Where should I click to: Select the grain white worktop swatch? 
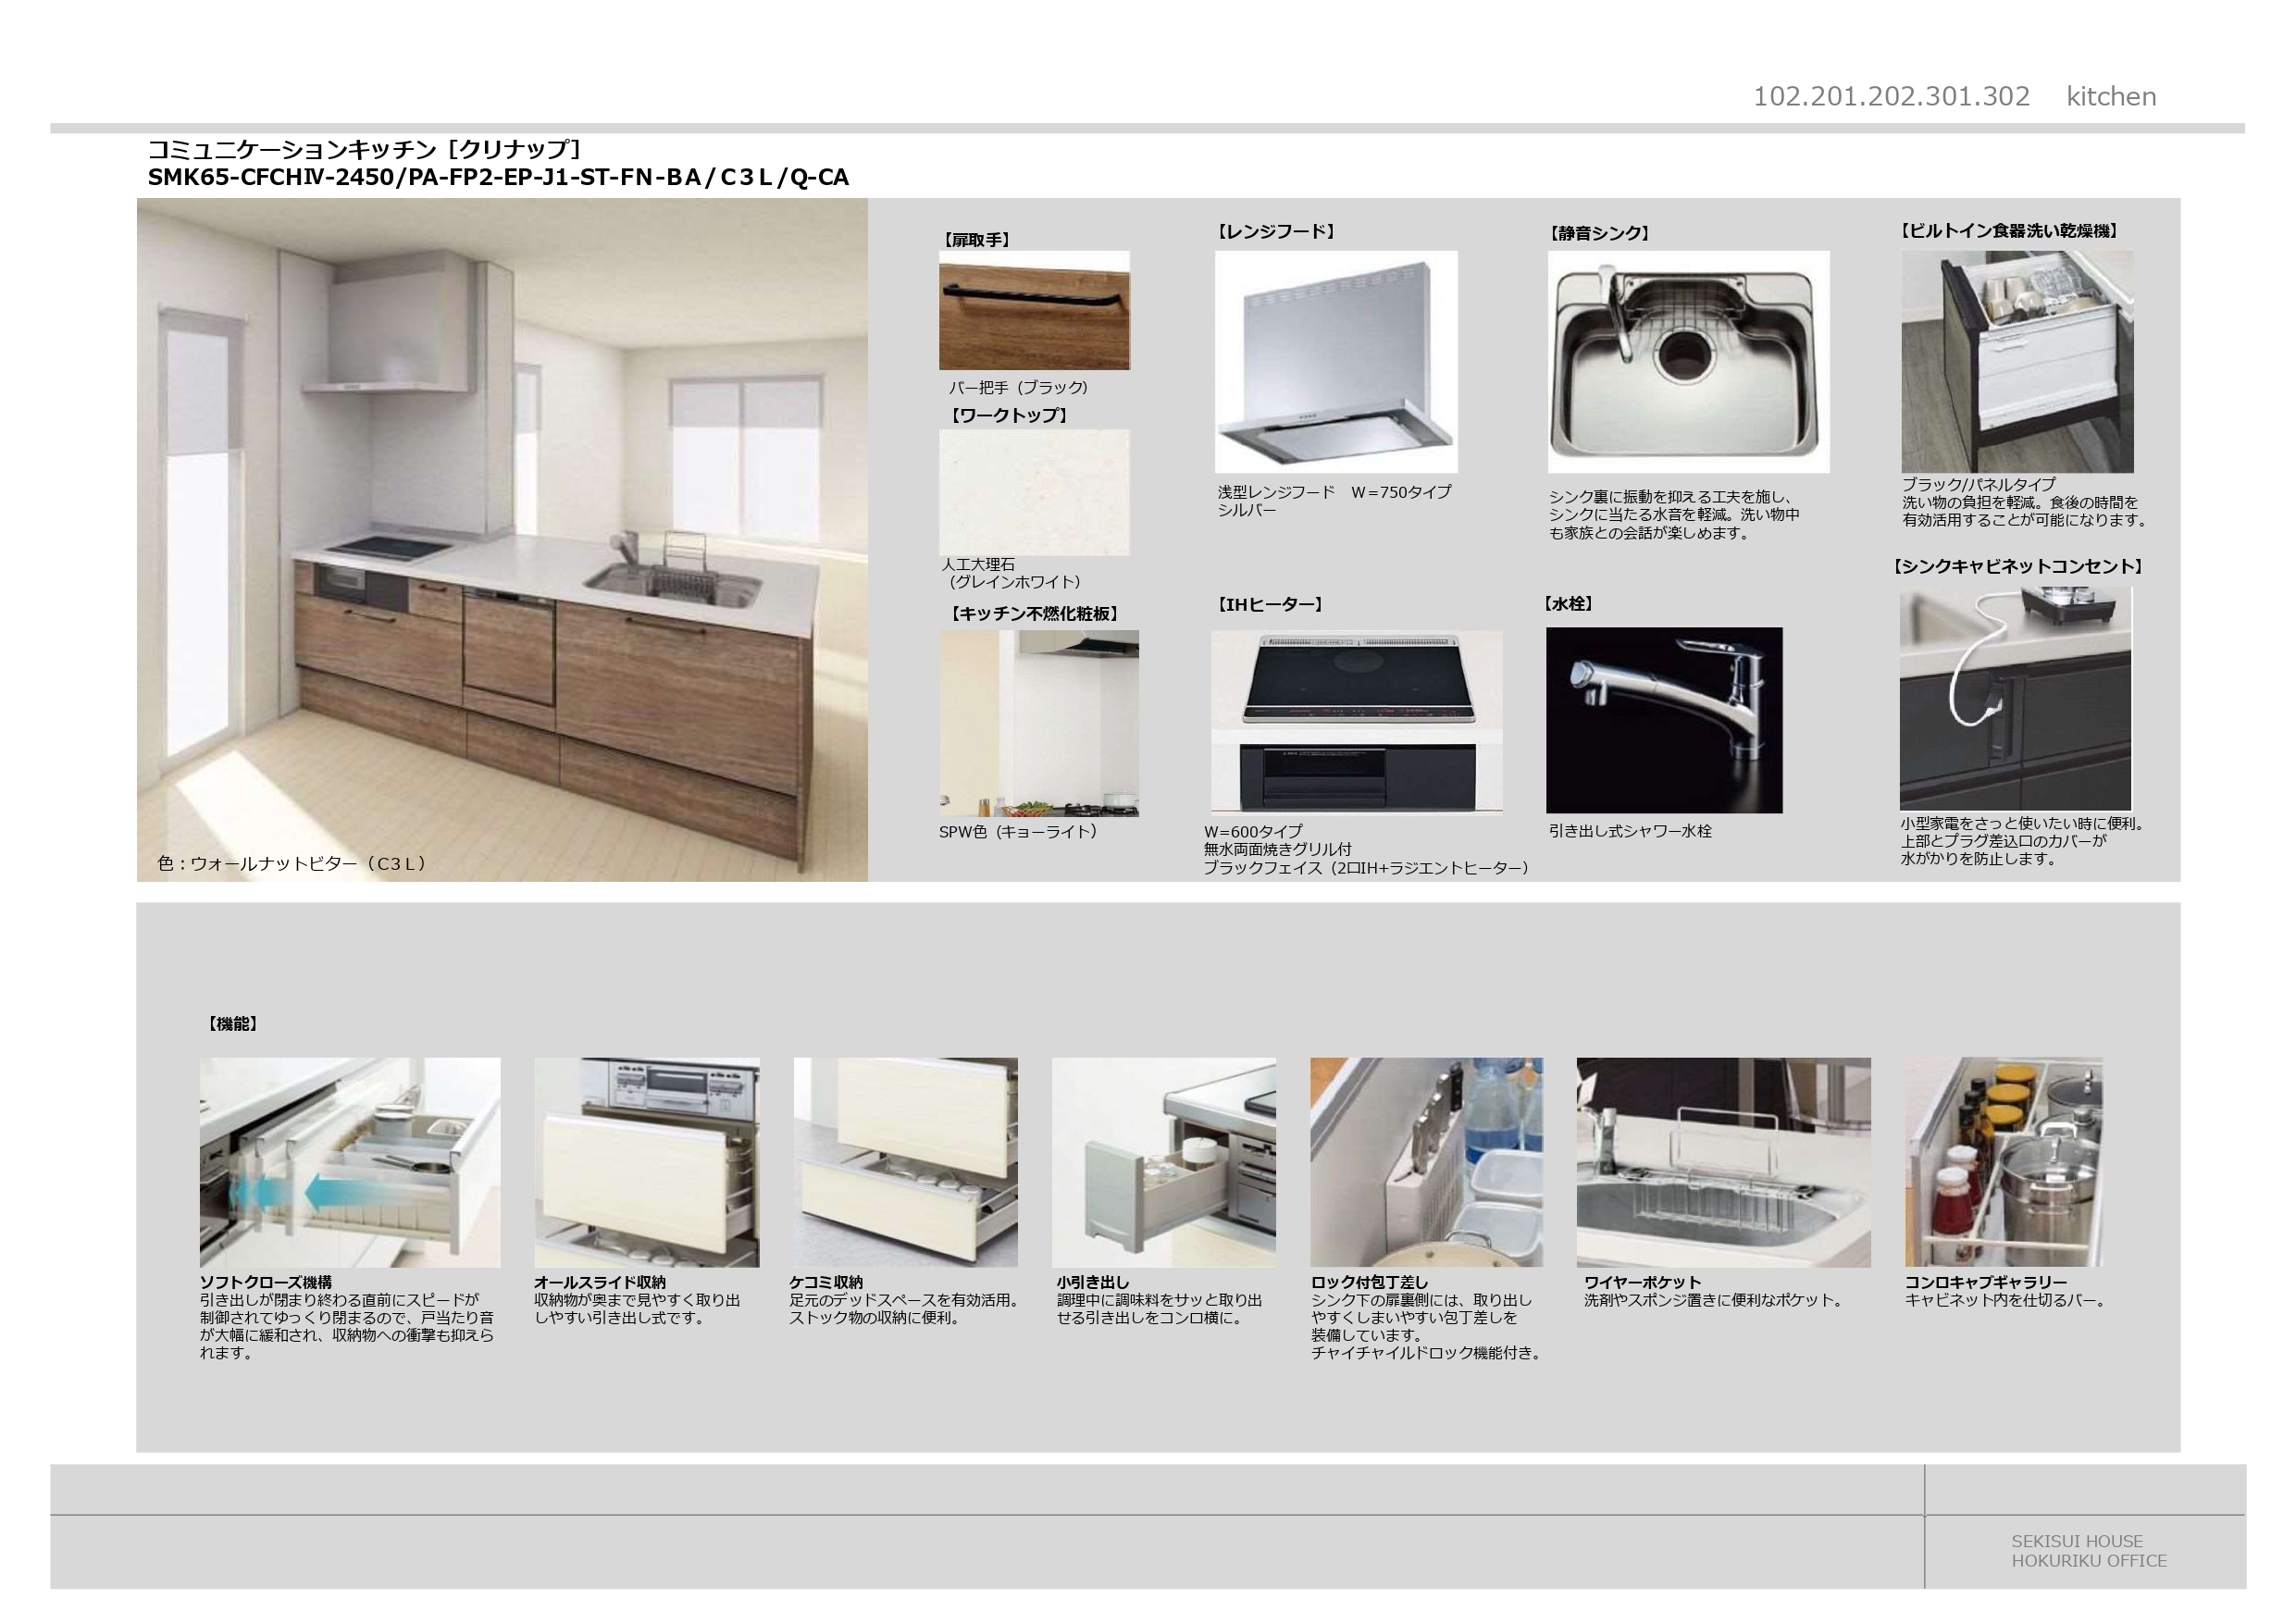(1034, 492)
